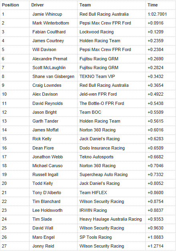The width and height of the screenshot is (176, 252).
Task: Click the Driver column header
Action: pos(38,5)
